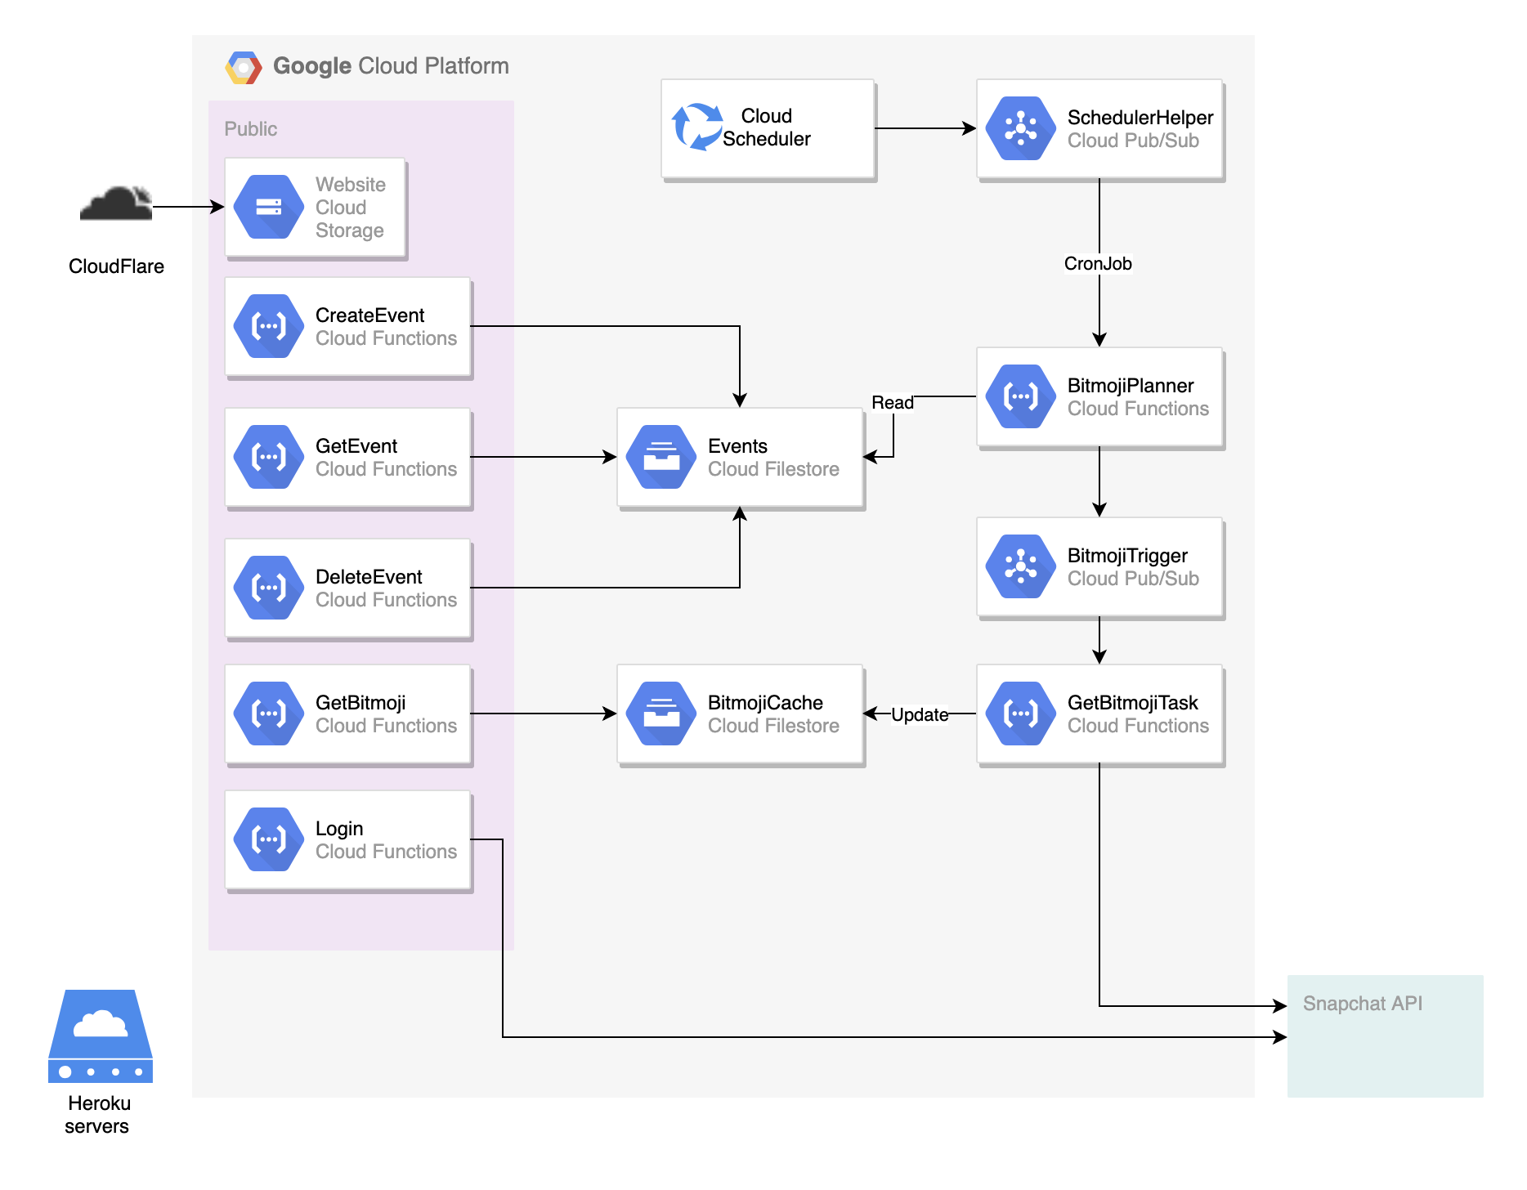This screenshot has height=1190, width=1527.
Task: Click the GetBitmojiTask Cloud Functions icon
Action: click(1021, 714)
